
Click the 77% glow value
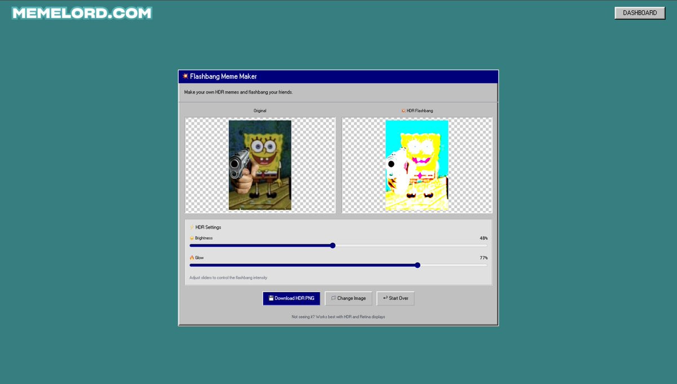pos(483,258)
